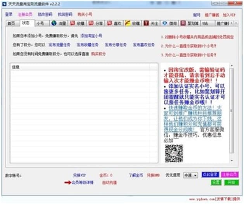Screen dimensions: 244x204
Task: Click the notice panel scroll down arrow
Action: 232,160
